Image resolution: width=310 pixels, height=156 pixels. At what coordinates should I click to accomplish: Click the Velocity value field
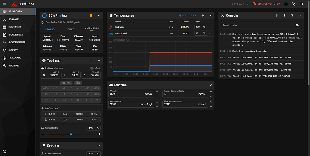(131, 94)
